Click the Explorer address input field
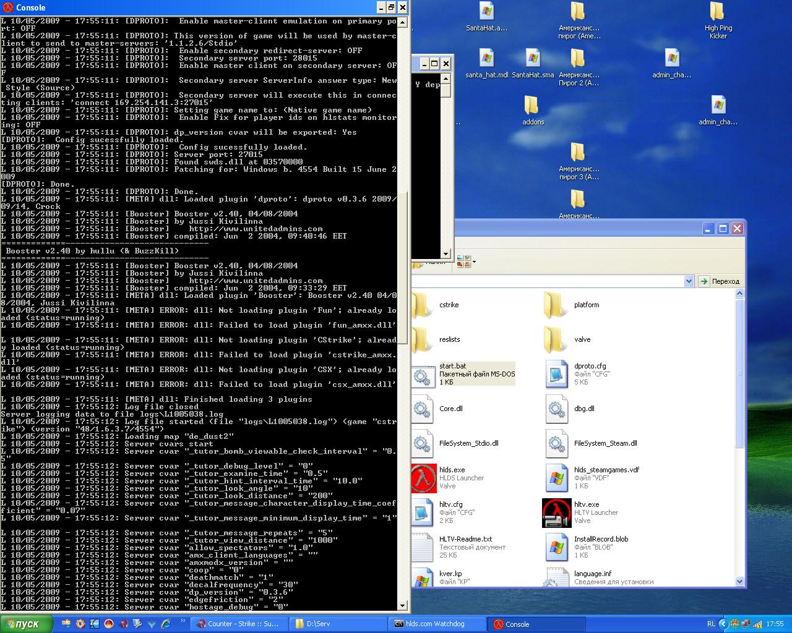 548,281
